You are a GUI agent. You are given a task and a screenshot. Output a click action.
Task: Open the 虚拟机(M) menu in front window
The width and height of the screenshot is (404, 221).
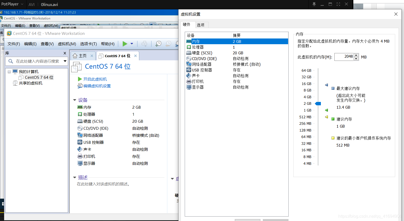tap(67, 44)
